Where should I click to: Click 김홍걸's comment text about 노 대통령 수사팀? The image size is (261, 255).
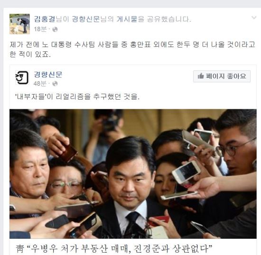click(132, 49)
